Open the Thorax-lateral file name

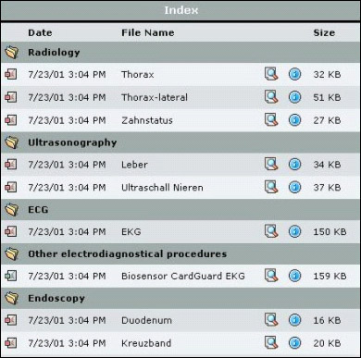pos(155,97)
